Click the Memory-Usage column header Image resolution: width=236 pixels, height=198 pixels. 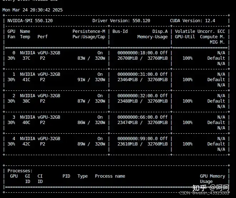point(152,37)
